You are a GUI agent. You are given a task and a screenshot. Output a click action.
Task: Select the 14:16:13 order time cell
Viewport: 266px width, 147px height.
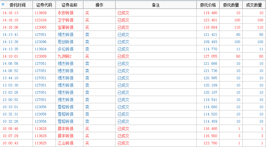point(11,13)
